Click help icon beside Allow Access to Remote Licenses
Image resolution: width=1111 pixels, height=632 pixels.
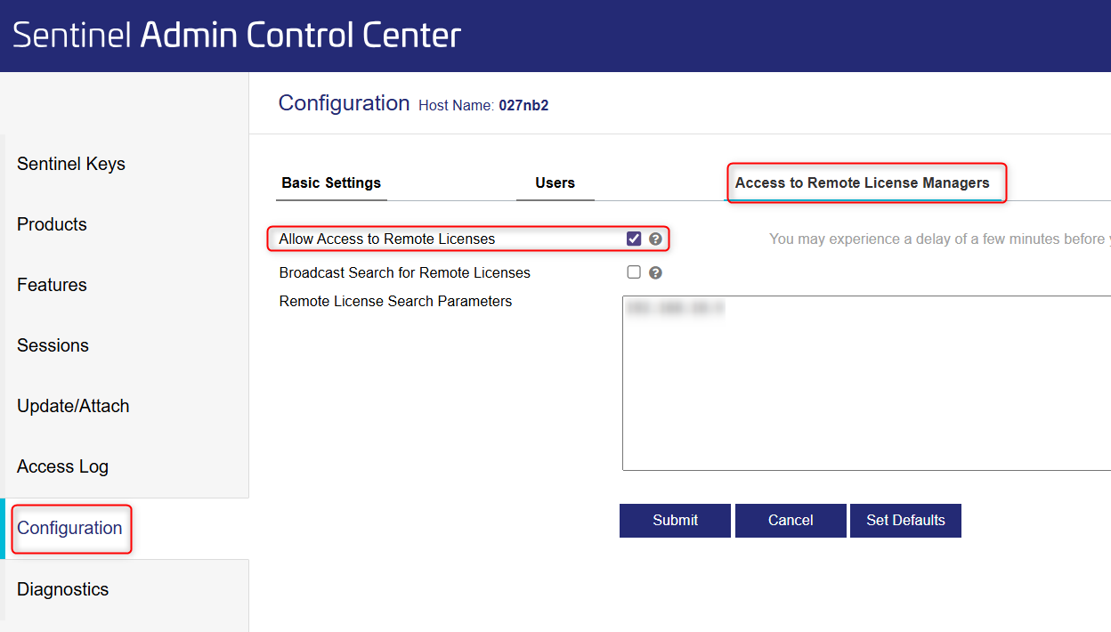pyautogui.click(x=656, y=239)
